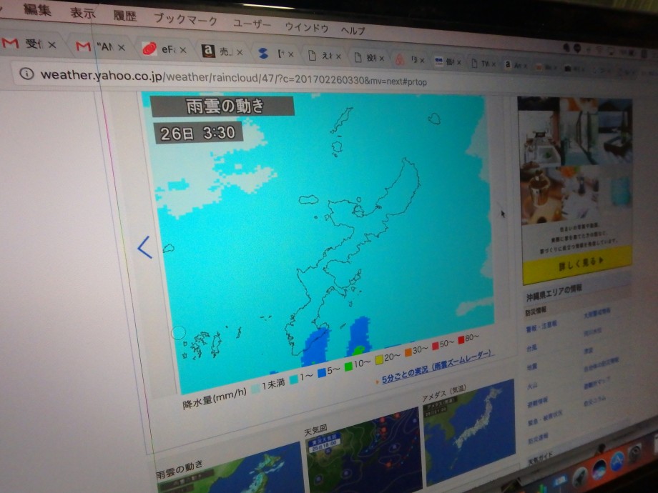658x493 pixels.
Task: Click the red 50〜 legend swatch
Action: (435, 346)
